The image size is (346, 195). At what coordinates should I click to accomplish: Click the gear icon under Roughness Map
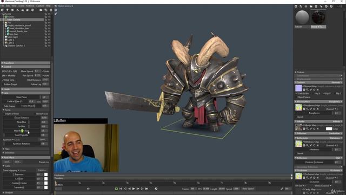(304, 109)
